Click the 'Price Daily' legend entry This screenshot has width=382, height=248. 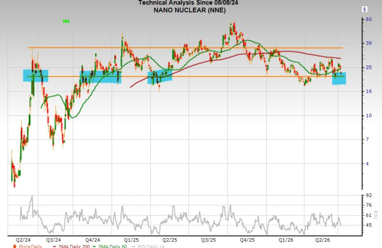28,246
